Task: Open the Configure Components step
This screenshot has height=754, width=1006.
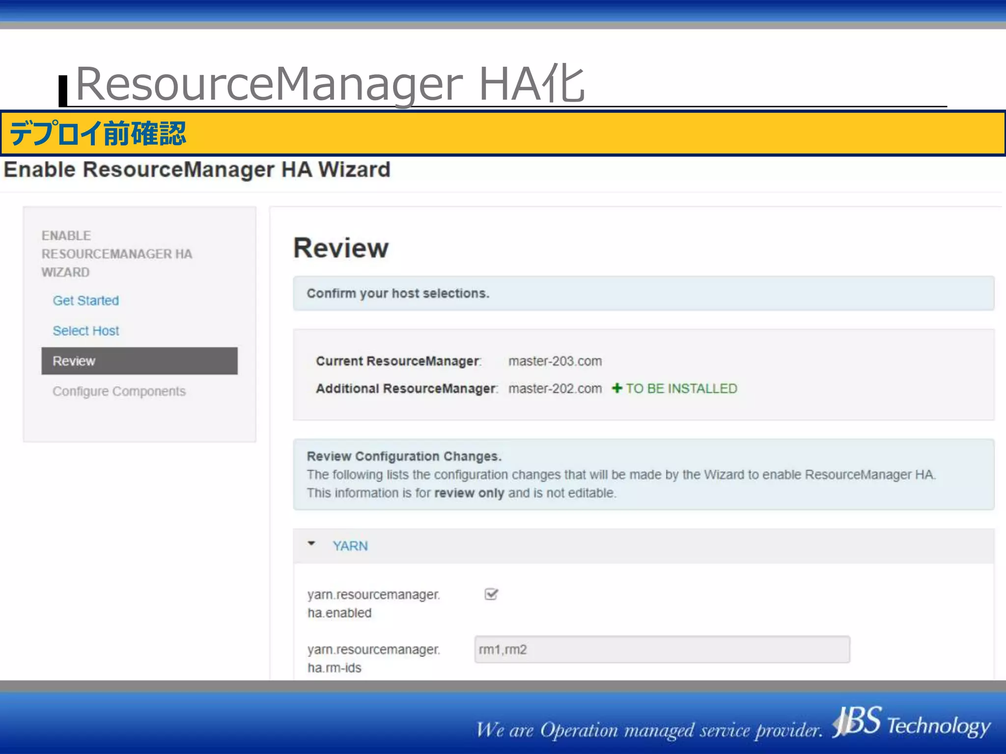Action: click(x=119, y=391)
